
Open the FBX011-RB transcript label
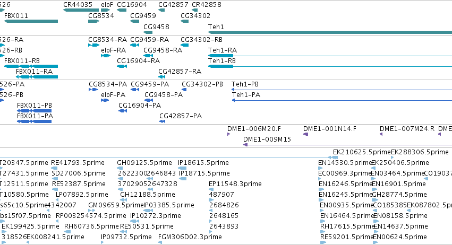[22, 61]
